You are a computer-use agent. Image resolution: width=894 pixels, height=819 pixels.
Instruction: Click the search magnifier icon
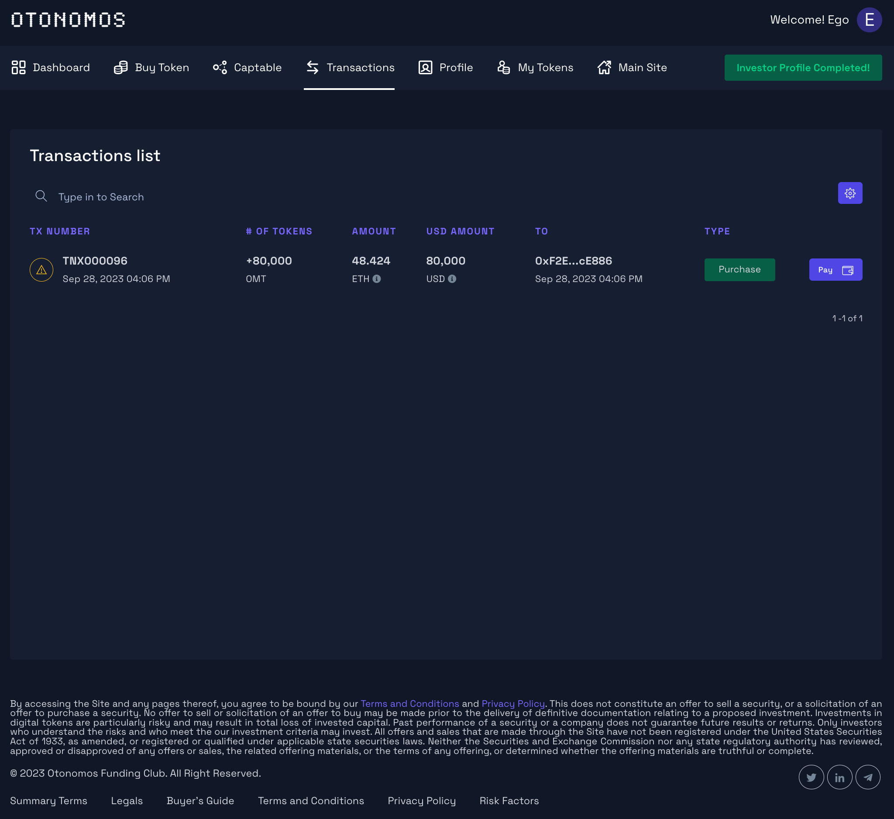pyautogui.click(x=41, y=196)
